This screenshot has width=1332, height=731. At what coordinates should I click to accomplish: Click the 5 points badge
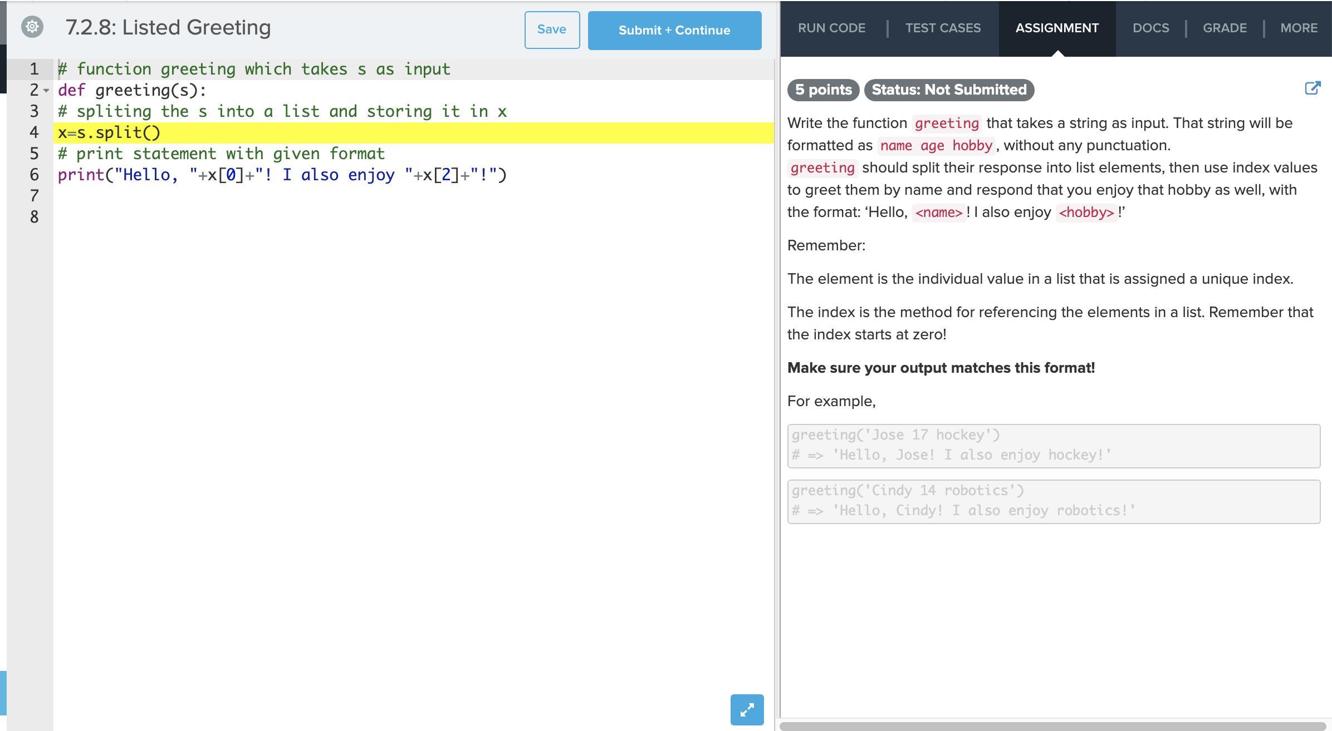coord(823,90)
